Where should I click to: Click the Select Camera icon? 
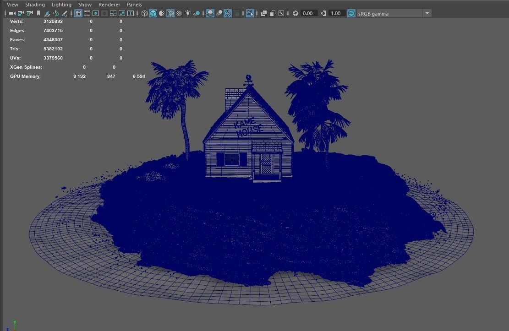coord(12,13)
